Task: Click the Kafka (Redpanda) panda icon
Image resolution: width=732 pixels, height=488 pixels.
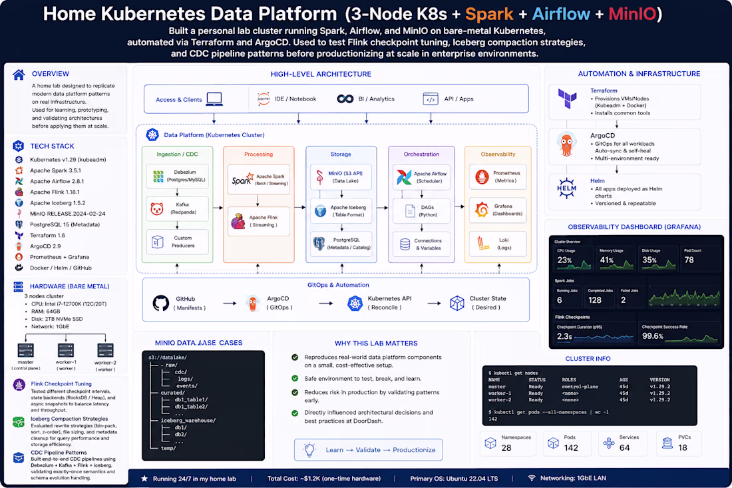Action: (157, 209)
